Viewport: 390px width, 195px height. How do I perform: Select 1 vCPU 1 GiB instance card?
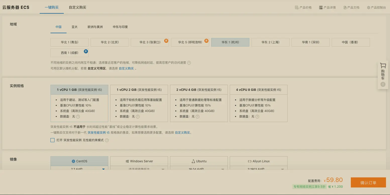click(x=79, y=103)
